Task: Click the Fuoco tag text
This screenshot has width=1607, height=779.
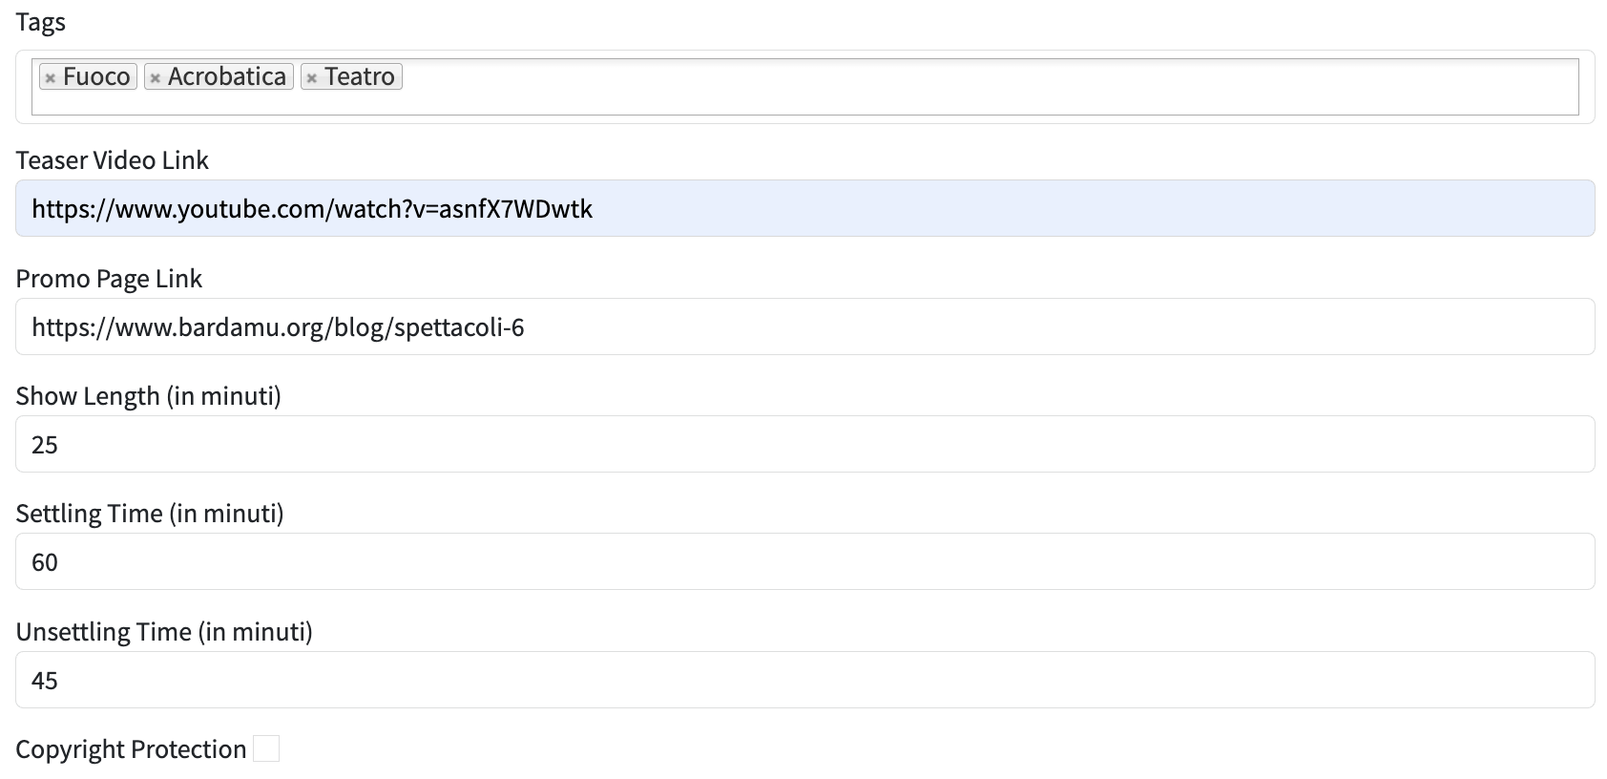Action: pos(96,76)
